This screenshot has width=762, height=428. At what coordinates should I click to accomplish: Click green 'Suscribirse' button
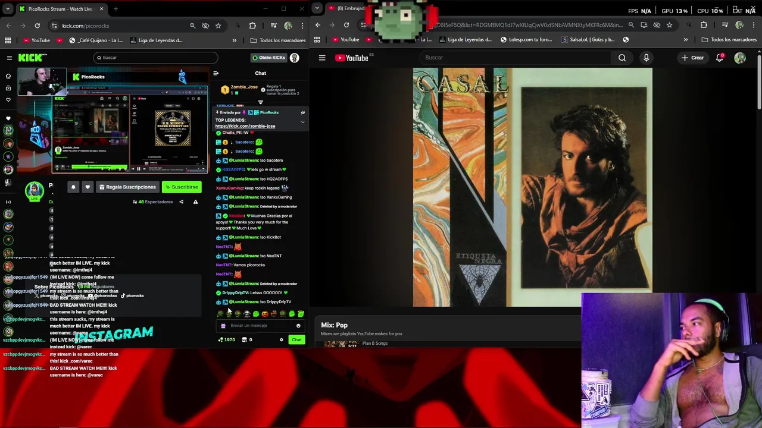[182, 187]
